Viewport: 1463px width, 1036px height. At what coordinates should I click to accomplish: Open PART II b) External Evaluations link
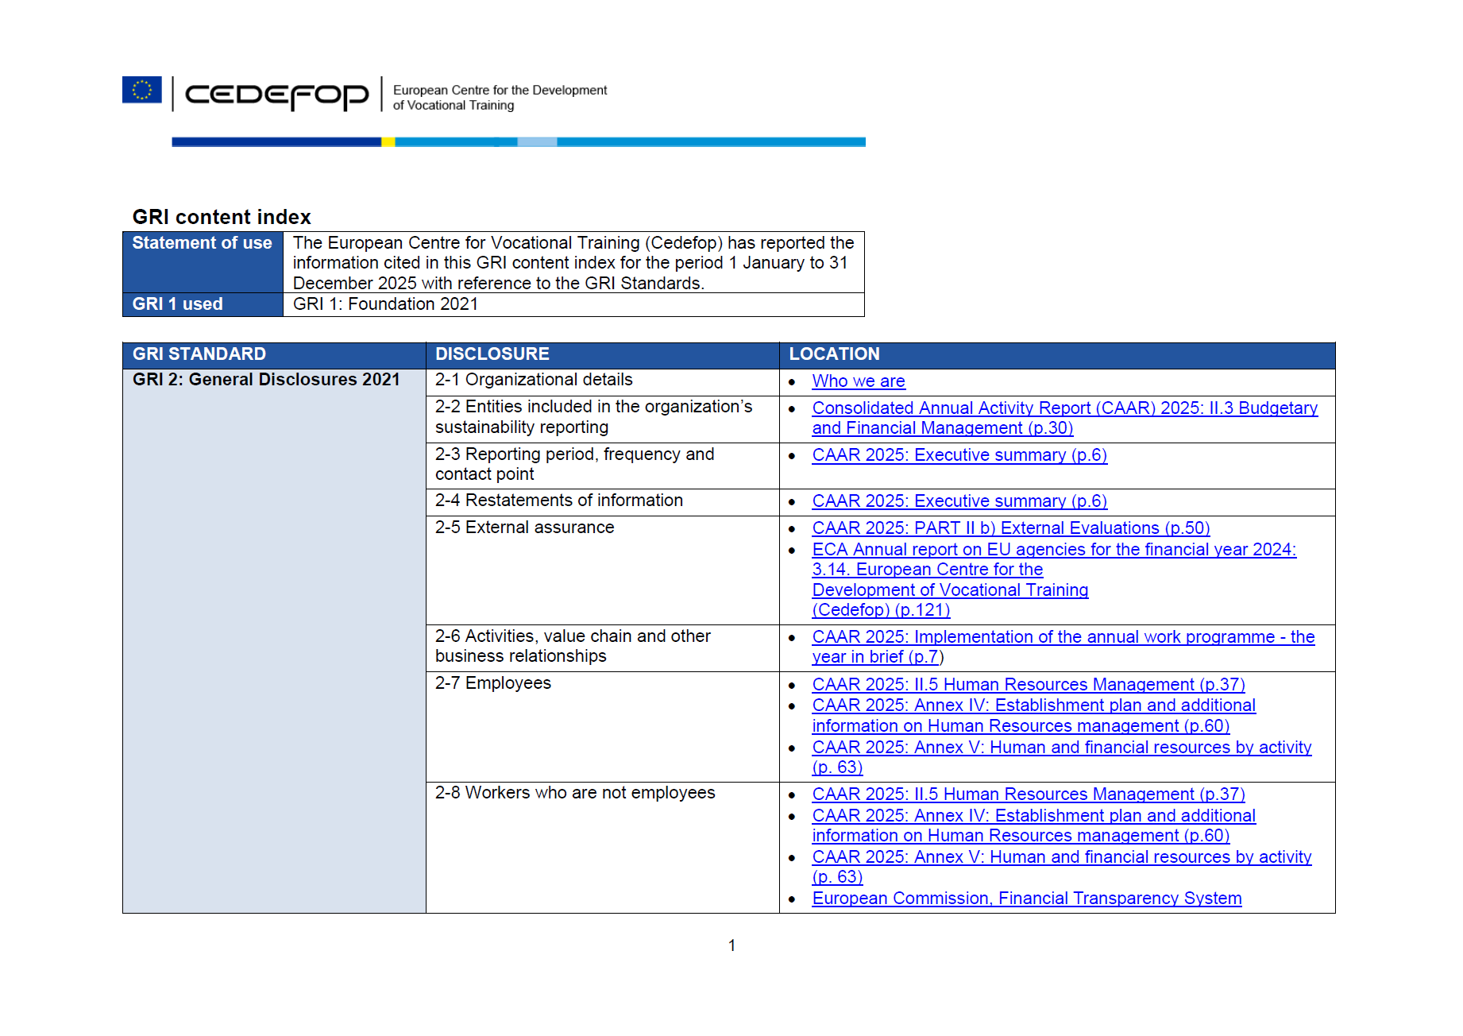(x=1010, y=528)
